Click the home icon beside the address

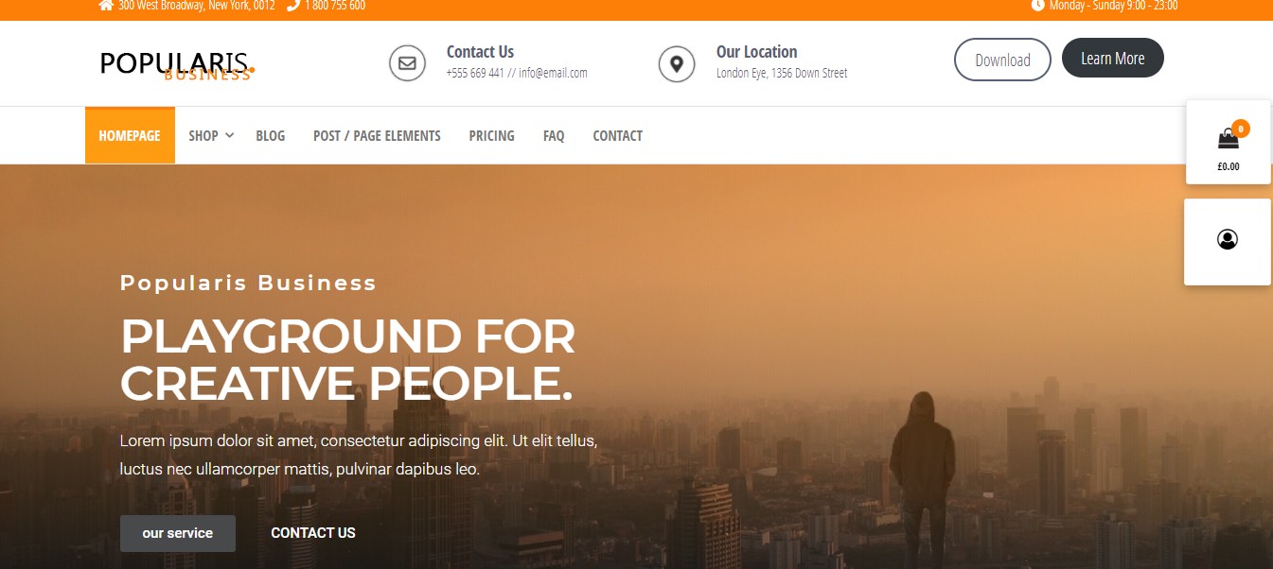106,6
